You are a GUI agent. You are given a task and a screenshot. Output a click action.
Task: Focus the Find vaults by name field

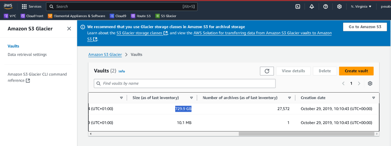coord(184,83)
